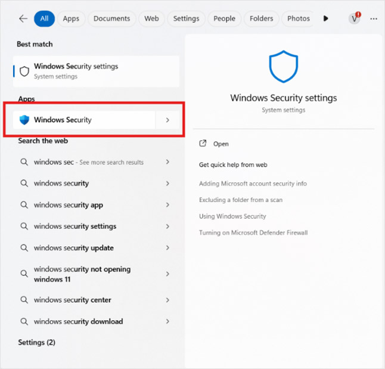Click Open in the preview pane

[x=221, y=144]
